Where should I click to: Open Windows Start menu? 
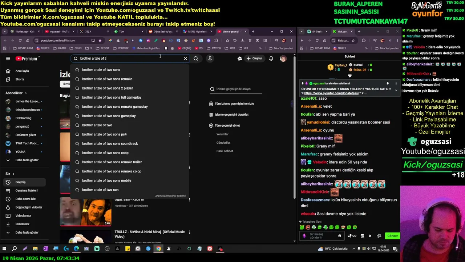click(4, 249)
